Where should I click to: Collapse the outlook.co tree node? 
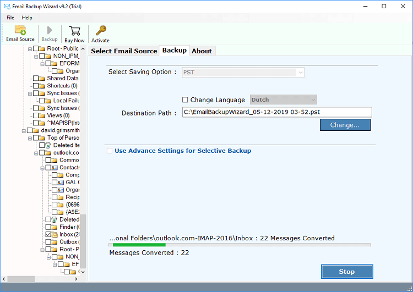tap(36, 153)
